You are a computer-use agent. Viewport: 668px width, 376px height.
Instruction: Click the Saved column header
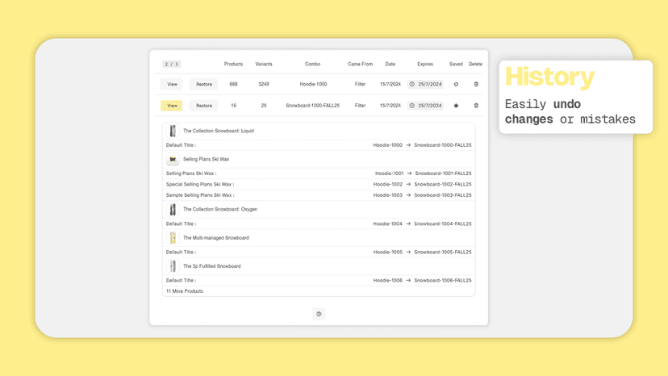[x=456, y=65]
